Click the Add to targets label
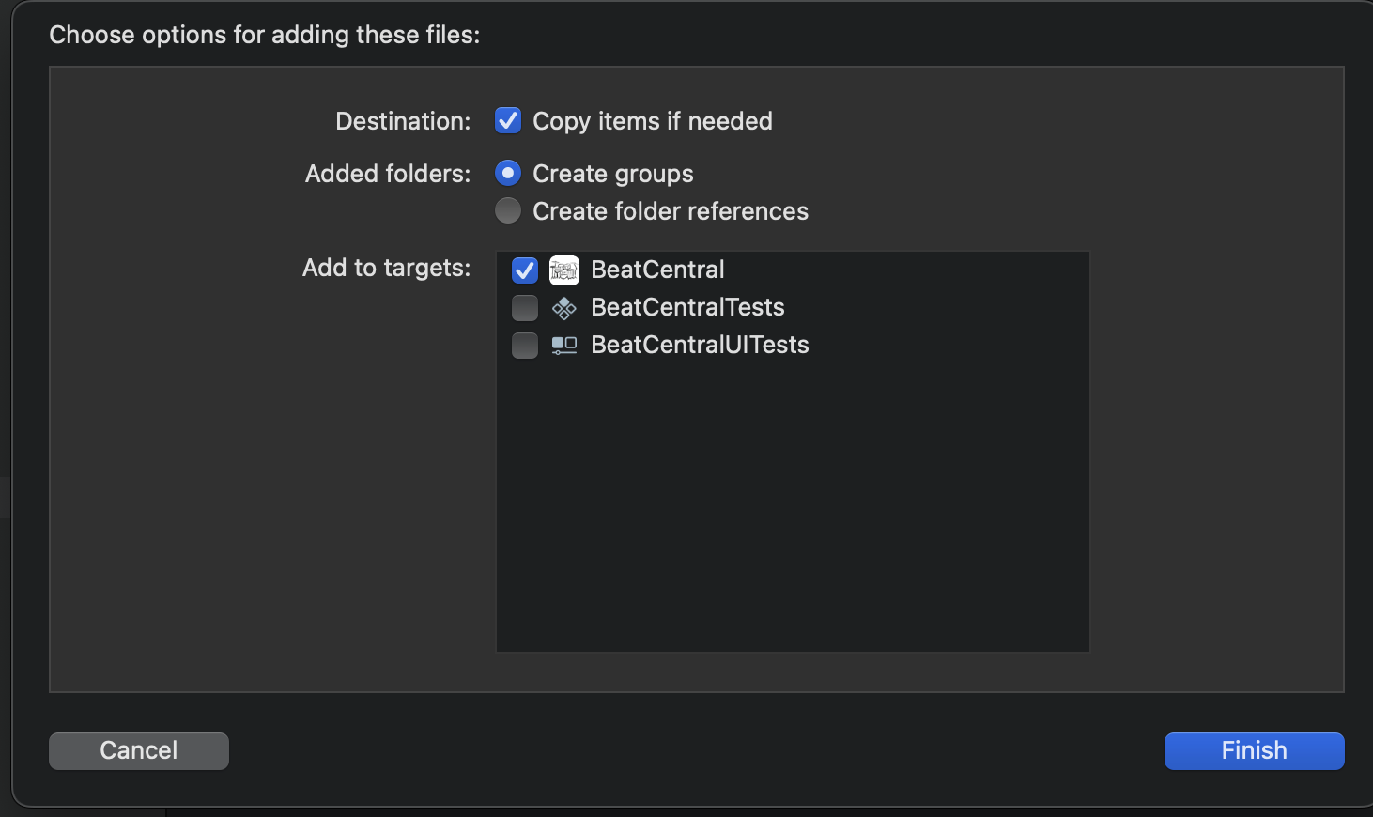Viewport: 1373px width, 817px height. click(385, 268)
